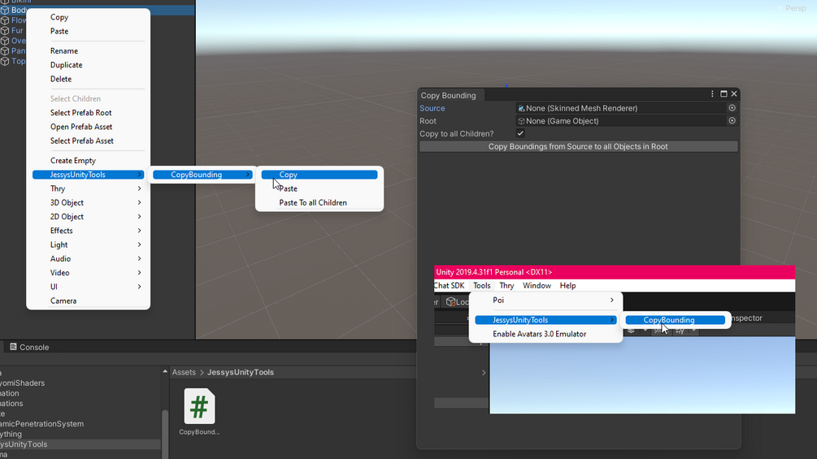The height and width of the screenshot is (459, 817).
Task: Click Copy Boundings from Source button
Action: point(578,147)
